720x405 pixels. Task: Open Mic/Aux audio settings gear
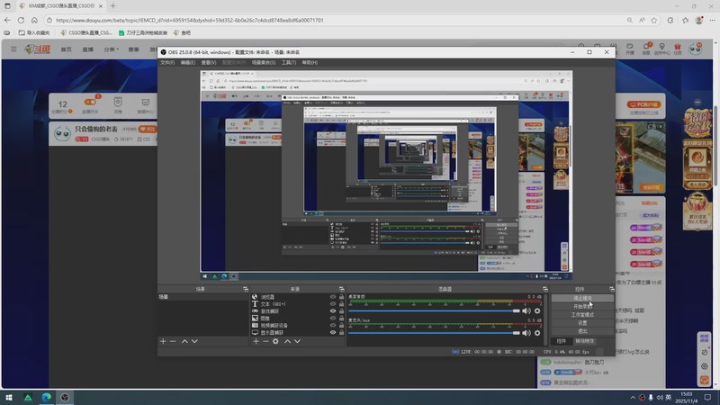click(537, 333)
